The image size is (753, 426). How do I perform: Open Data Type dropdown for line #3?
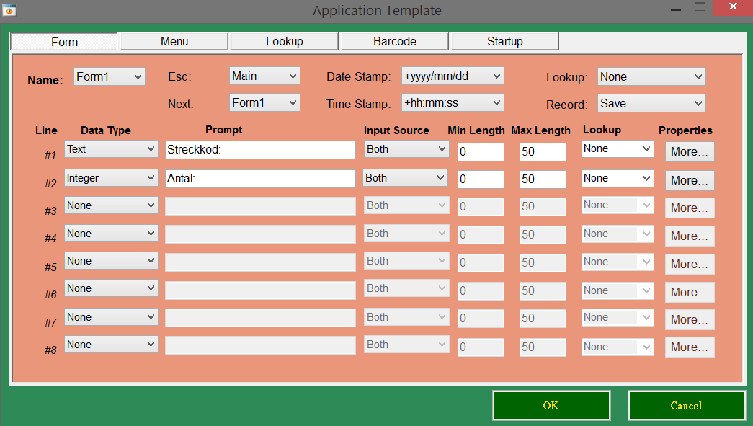pos(111,205)
